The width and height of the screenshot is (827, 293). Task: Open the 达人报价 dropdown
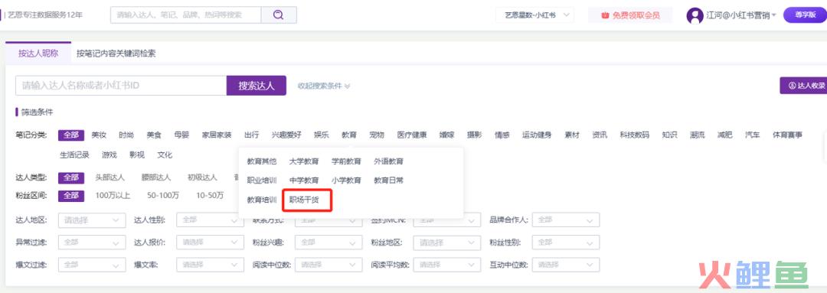tap(210, 243)
